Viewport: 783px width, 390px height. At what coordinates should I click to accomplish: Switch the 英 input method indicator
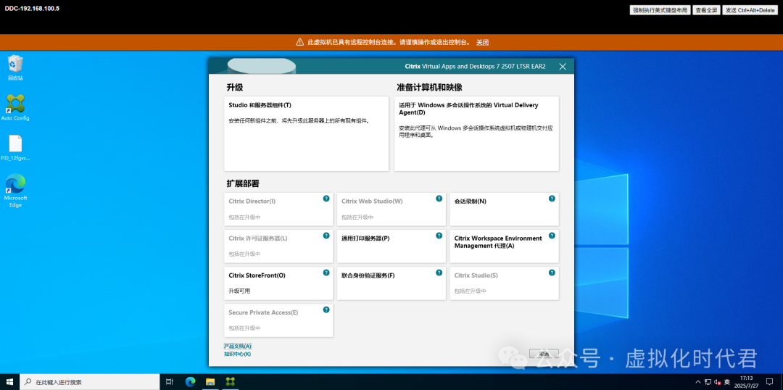coord(727,382)
